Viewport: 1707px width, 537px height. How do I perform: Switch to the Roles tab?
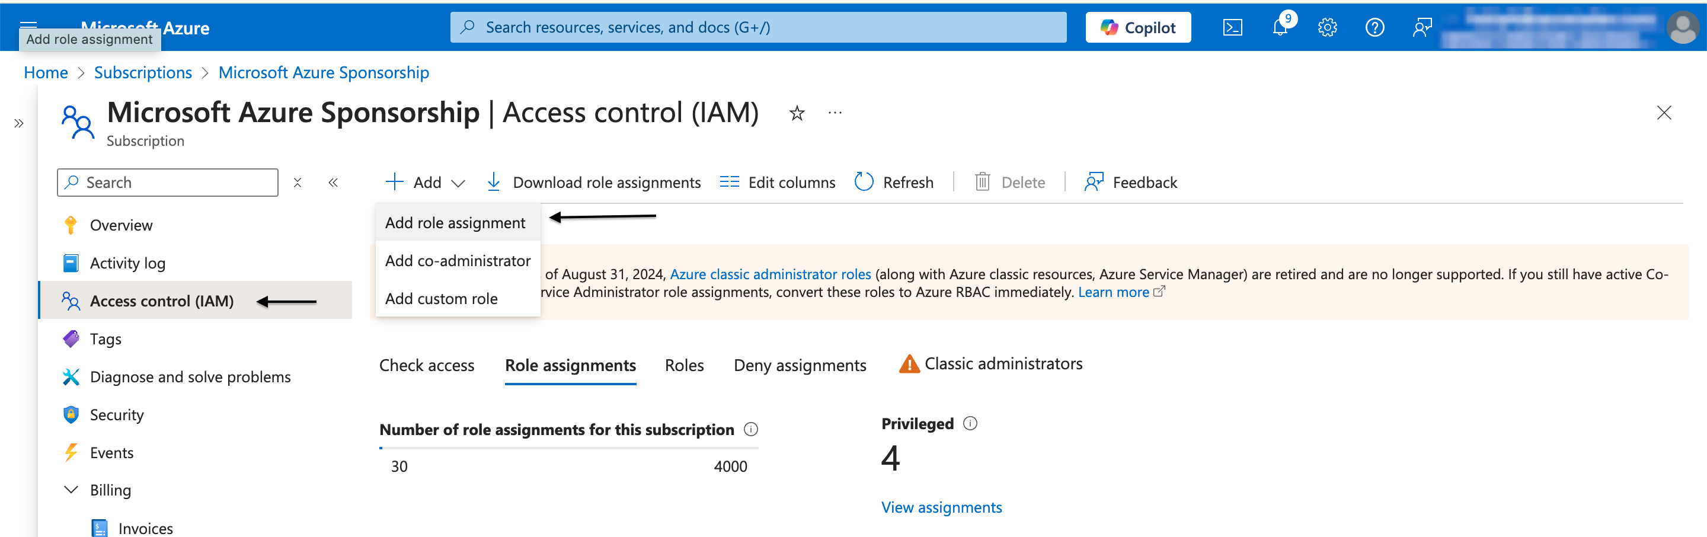pyautogui.click(x=684, y=365)
